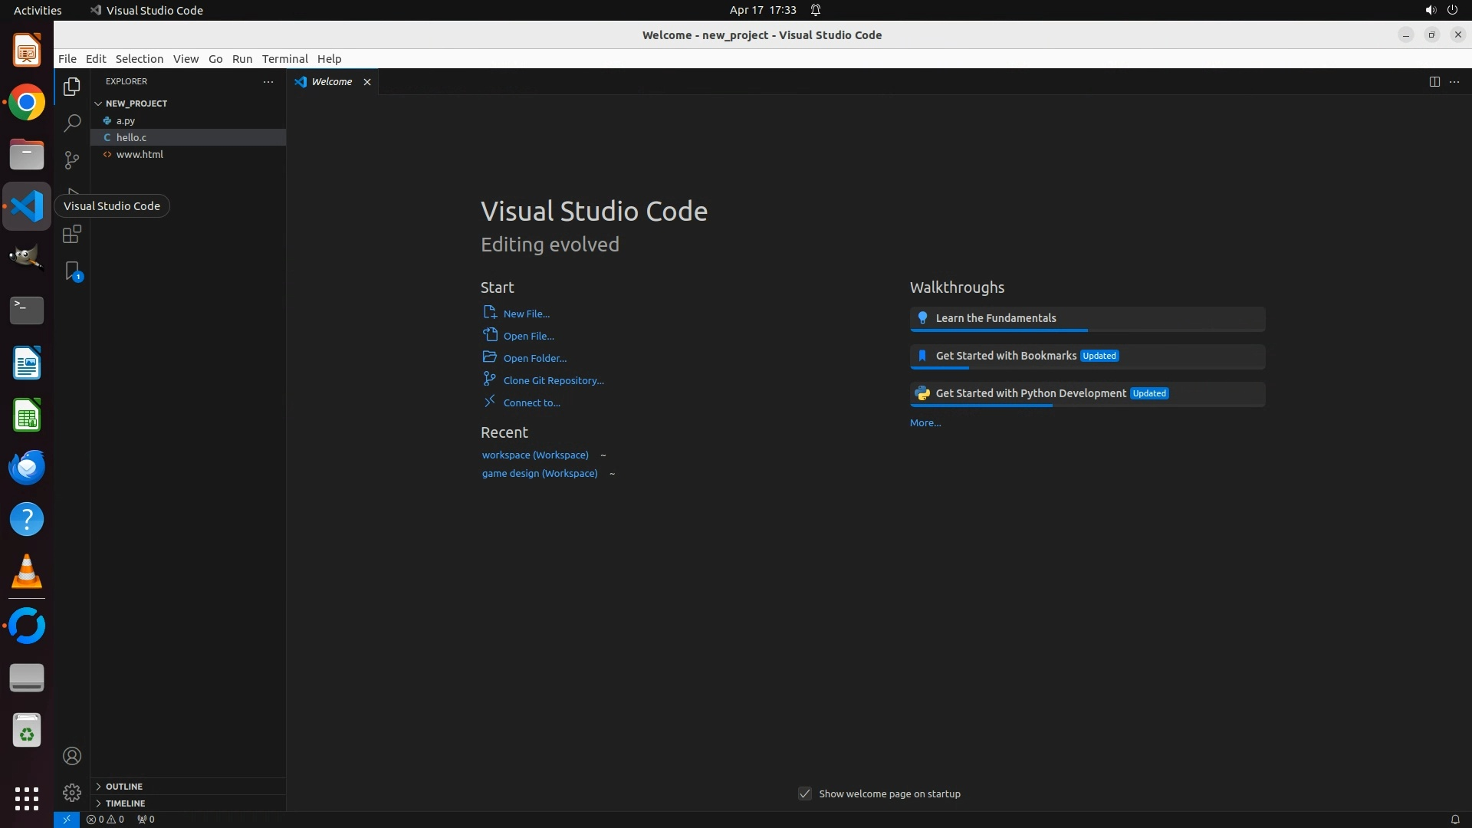Open the Search view in activity bar
The width and height of the screenshot is (1472, 828).
pyautogui.click(x=72, y=123)
